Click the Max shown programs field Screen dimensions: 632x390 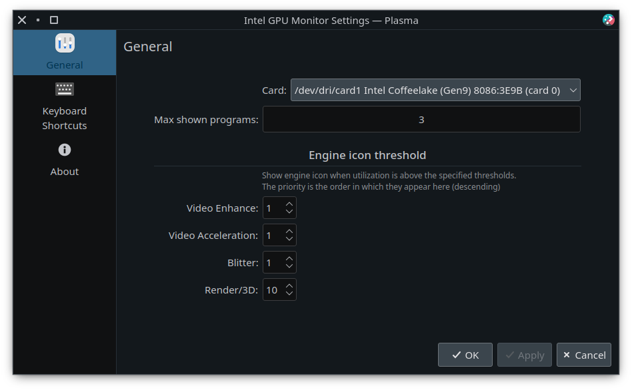[x=421, y=119]
